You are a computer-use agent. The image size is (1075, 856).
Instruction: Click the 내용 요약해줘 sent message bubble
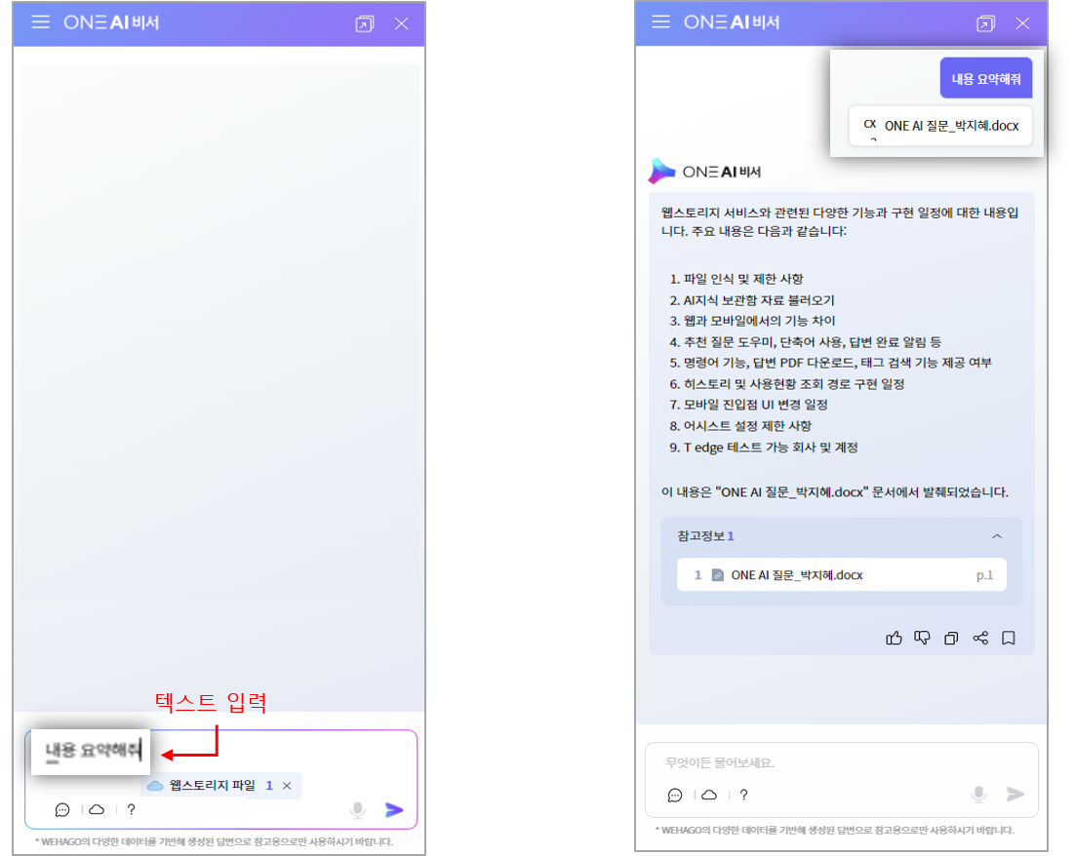pyautogui.click(x=986, y=79)
